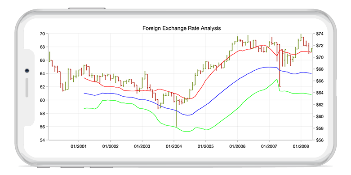Click the left axis value 56
Viewport: 351px width, 175px height.
42,127
